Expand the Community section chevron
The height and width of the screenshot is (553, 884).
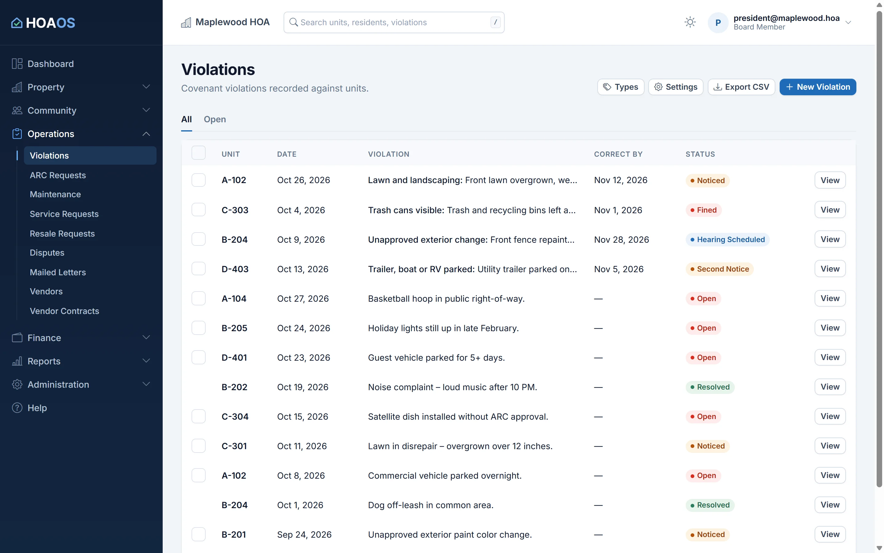(146, 110)
